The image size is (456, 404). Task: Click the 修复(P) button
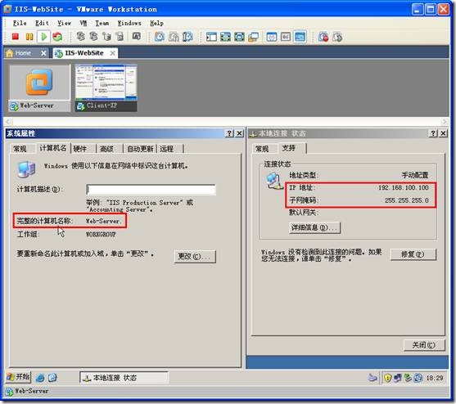click(413, 254)
